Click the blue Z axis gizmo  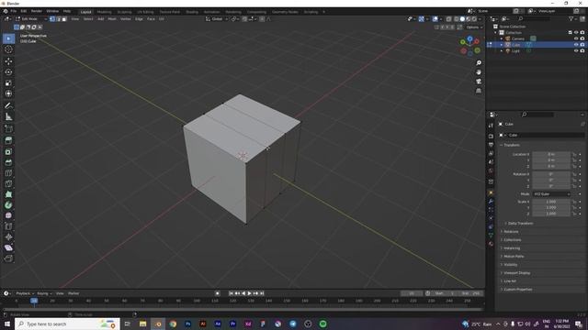(x=469, y=38)
